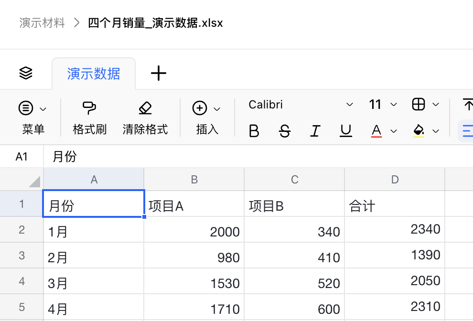Add a new sheet with plus icon

[x=158, y=73]
